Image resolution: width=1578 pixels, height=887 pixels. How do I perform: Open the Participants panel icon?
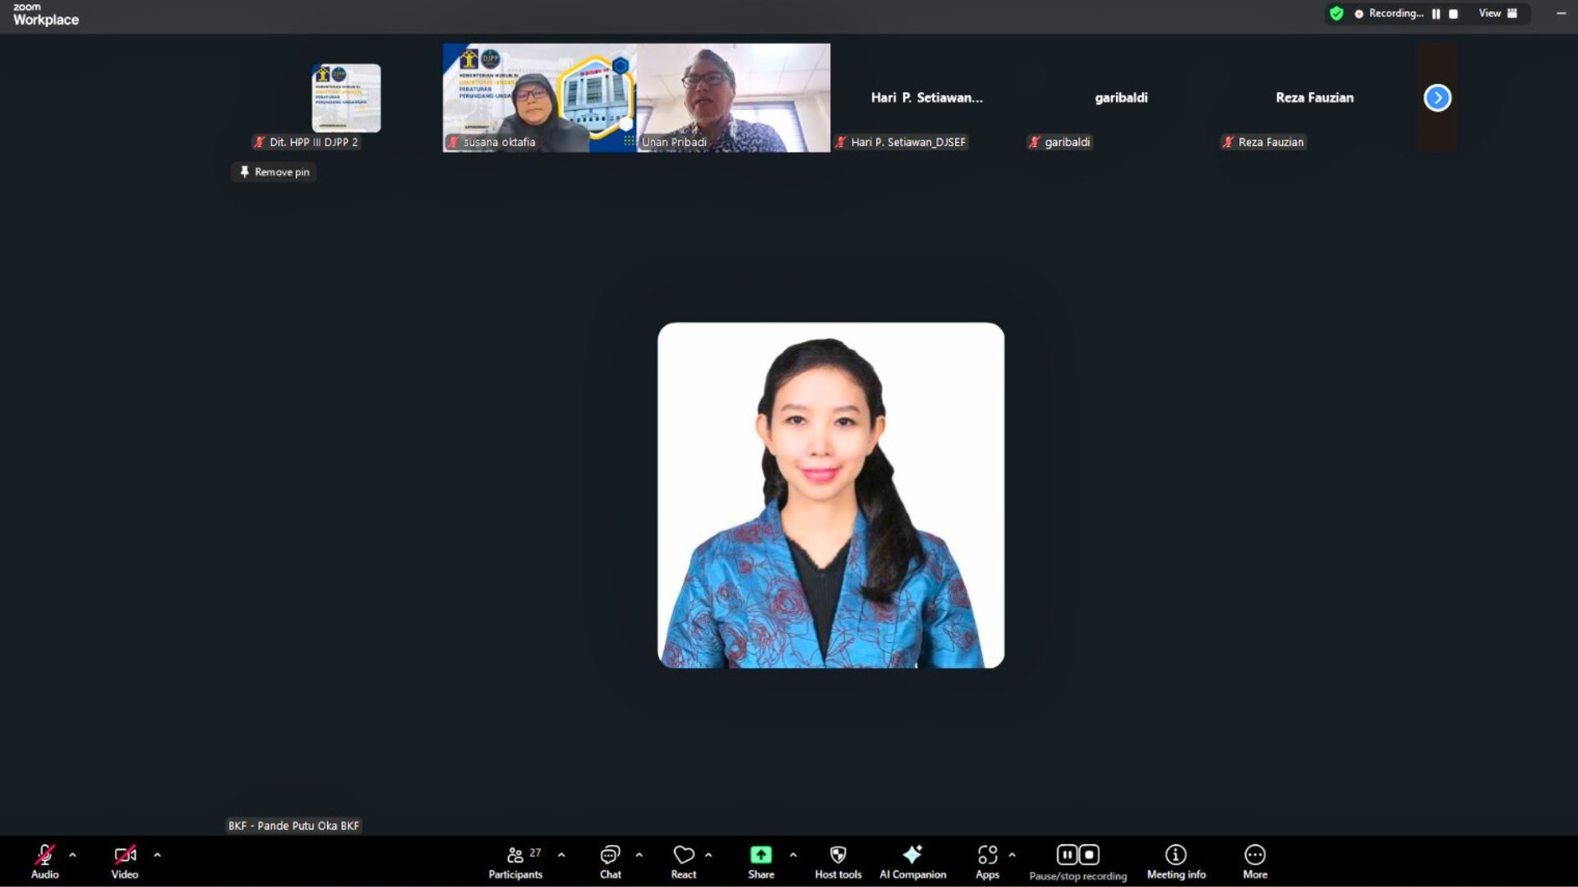tap(515, 856)
